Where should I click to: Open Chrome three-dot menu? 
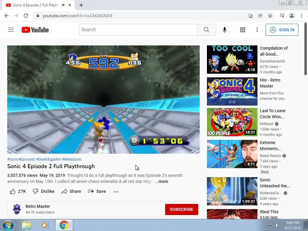[301, 16]
